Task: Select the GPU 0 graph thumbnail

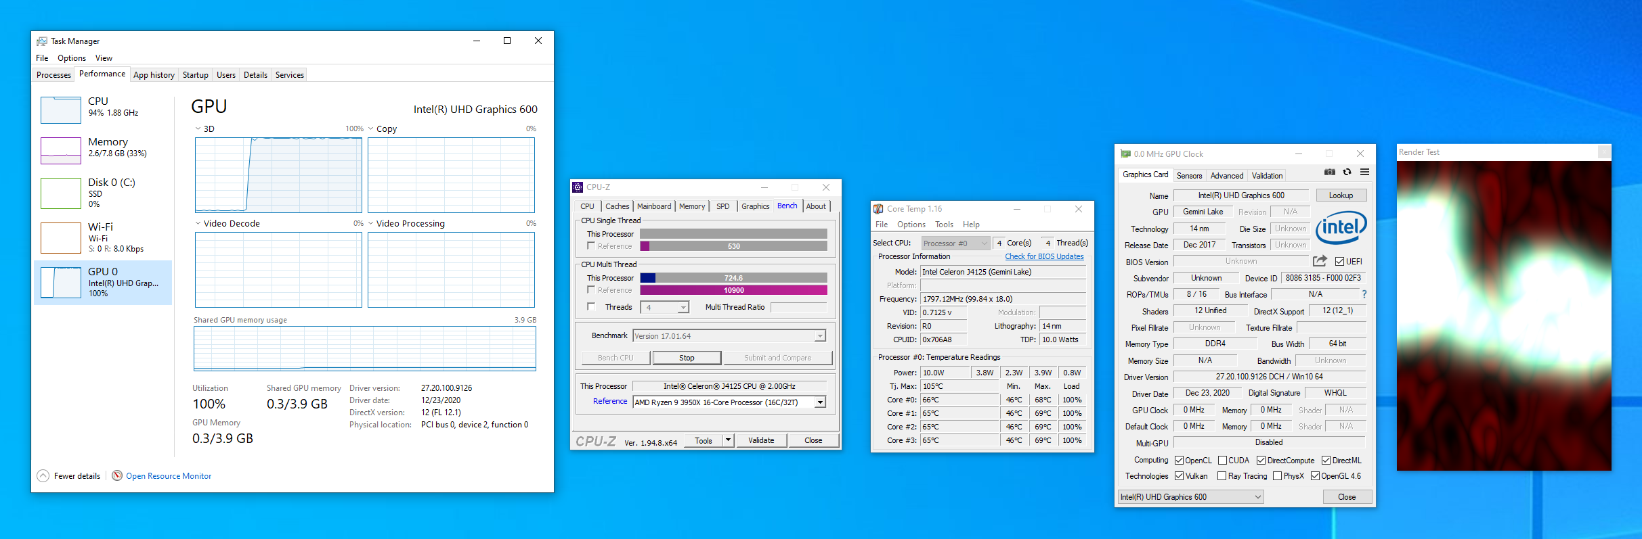Action: tap(61, 283)
